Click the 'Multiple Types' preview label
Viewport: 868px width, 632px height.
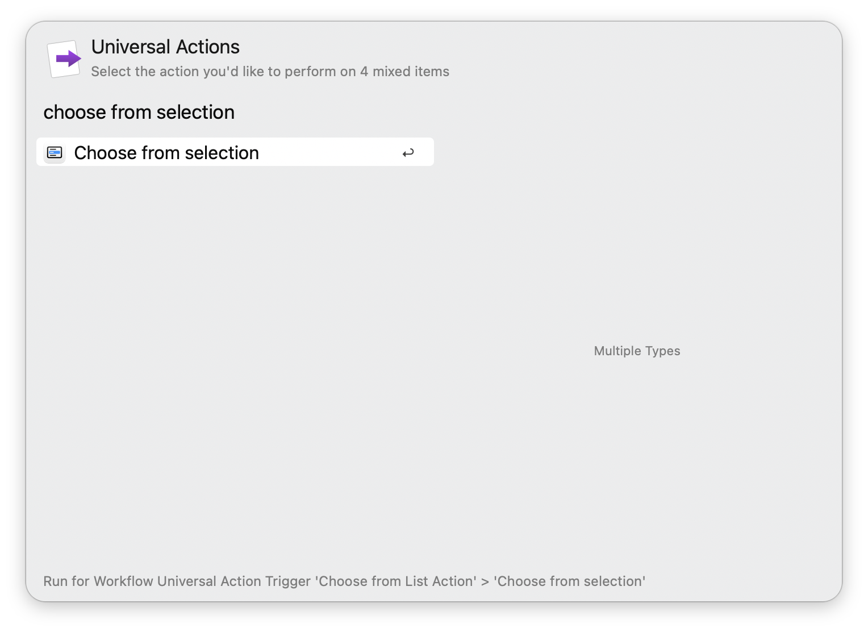click(x=637, y=351)
